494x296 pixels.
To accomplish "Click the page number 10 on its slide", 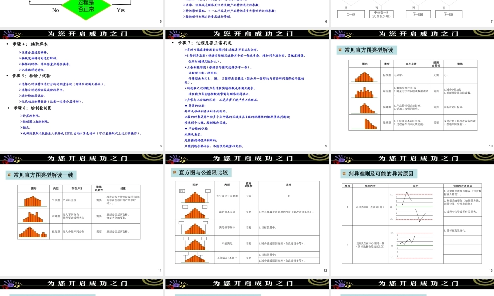I will 490,146.
